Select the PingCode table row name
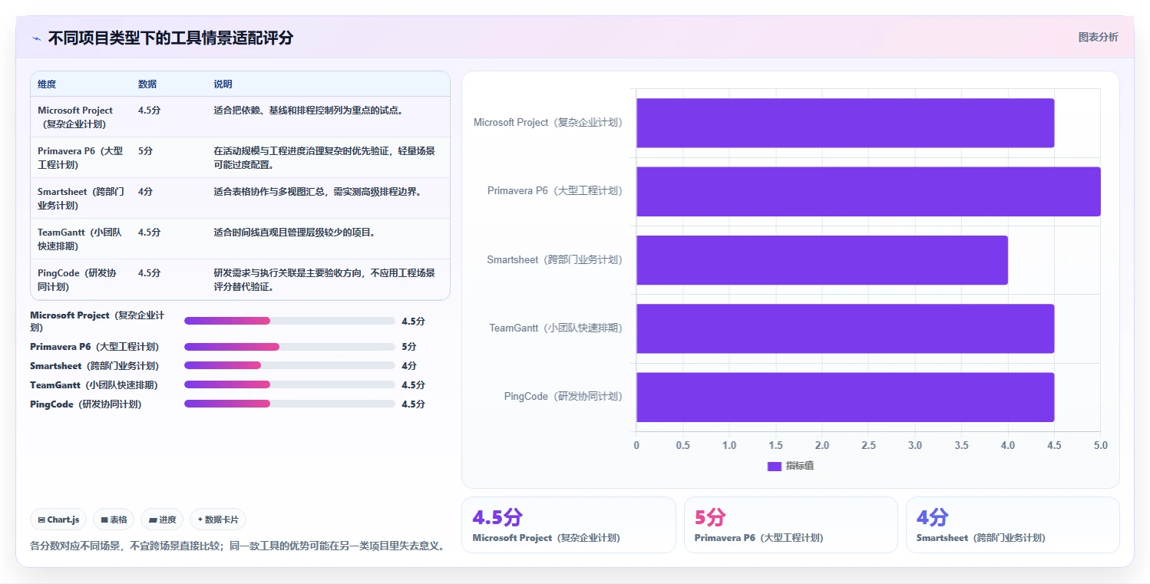1150x584 pixels. pos(77,279)
